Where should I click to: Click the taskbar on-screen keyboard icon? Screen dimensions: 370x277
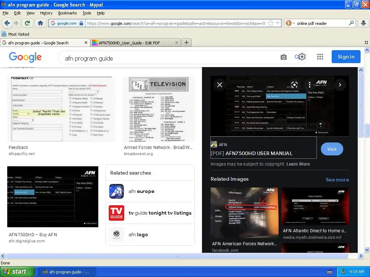330,272
